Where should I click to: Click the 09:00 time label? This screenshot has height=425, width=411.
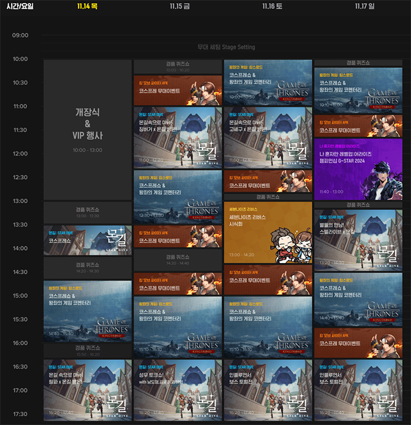click(x=20, y=35)
